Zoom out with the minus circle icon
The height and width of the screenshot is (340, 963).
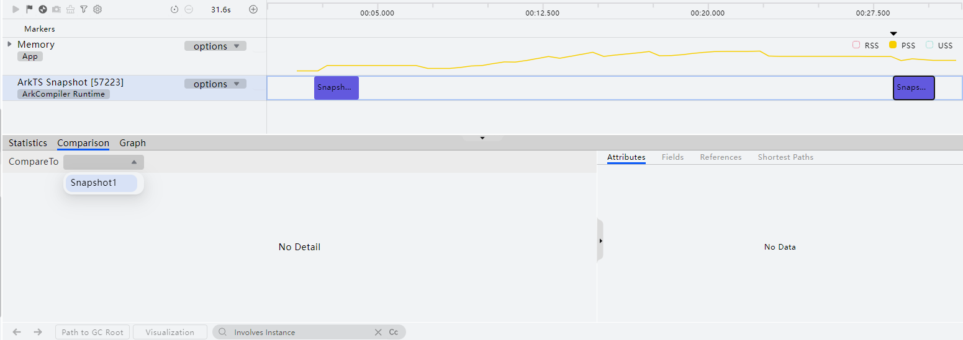189,9
